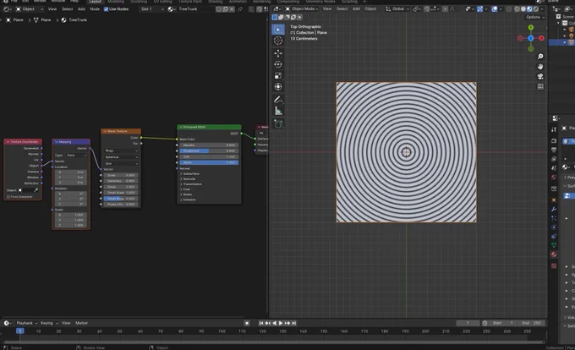Toggle the Use Nodes checkbox
This screenshot has height=350, width=575.
[106, 9]
